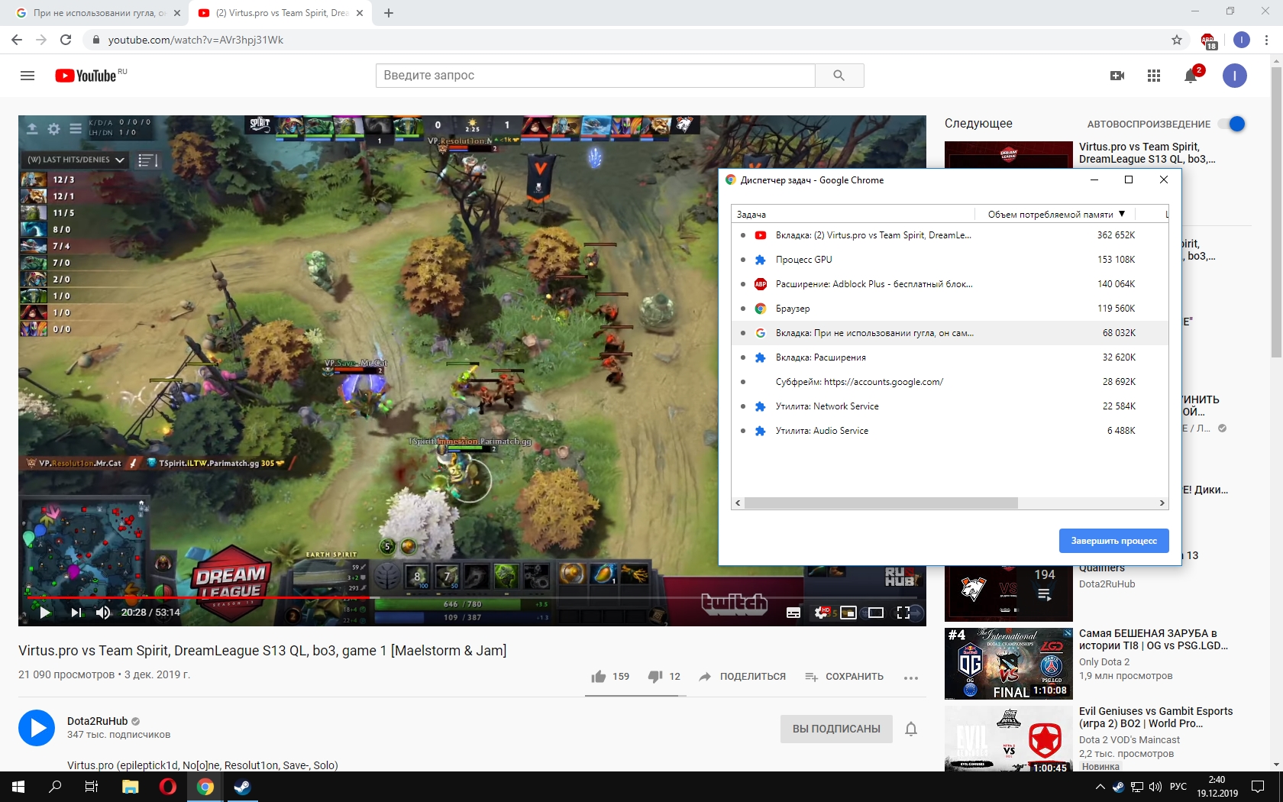Toggle subtitles on the video player
Screen dimensions: 1283x802
tap(793, 613)
